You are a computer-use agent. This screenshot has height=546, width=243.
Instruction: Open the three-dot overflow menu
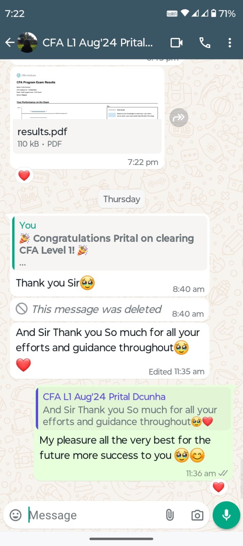[230, 43]
